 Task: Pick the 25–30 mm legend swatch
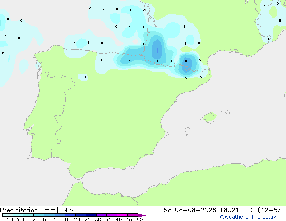coord(91,215)
